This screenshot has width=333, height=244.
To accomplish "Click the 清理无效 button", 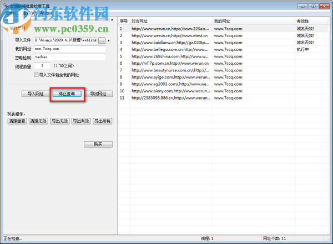I will tap(38, 121).
